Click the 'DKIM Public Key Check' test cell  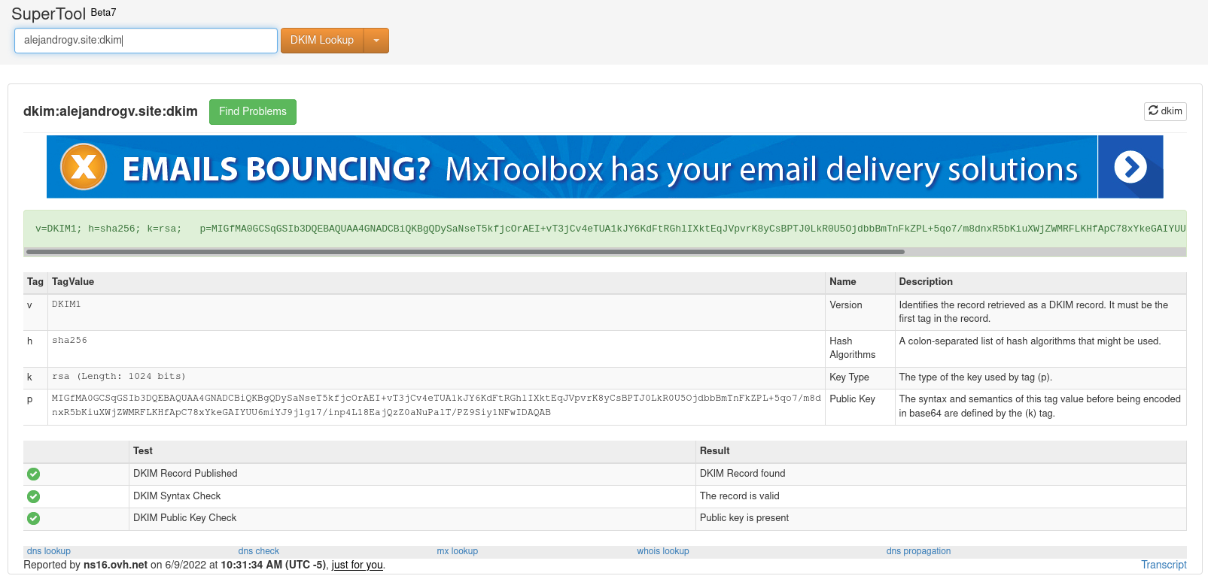pos(412,518)
